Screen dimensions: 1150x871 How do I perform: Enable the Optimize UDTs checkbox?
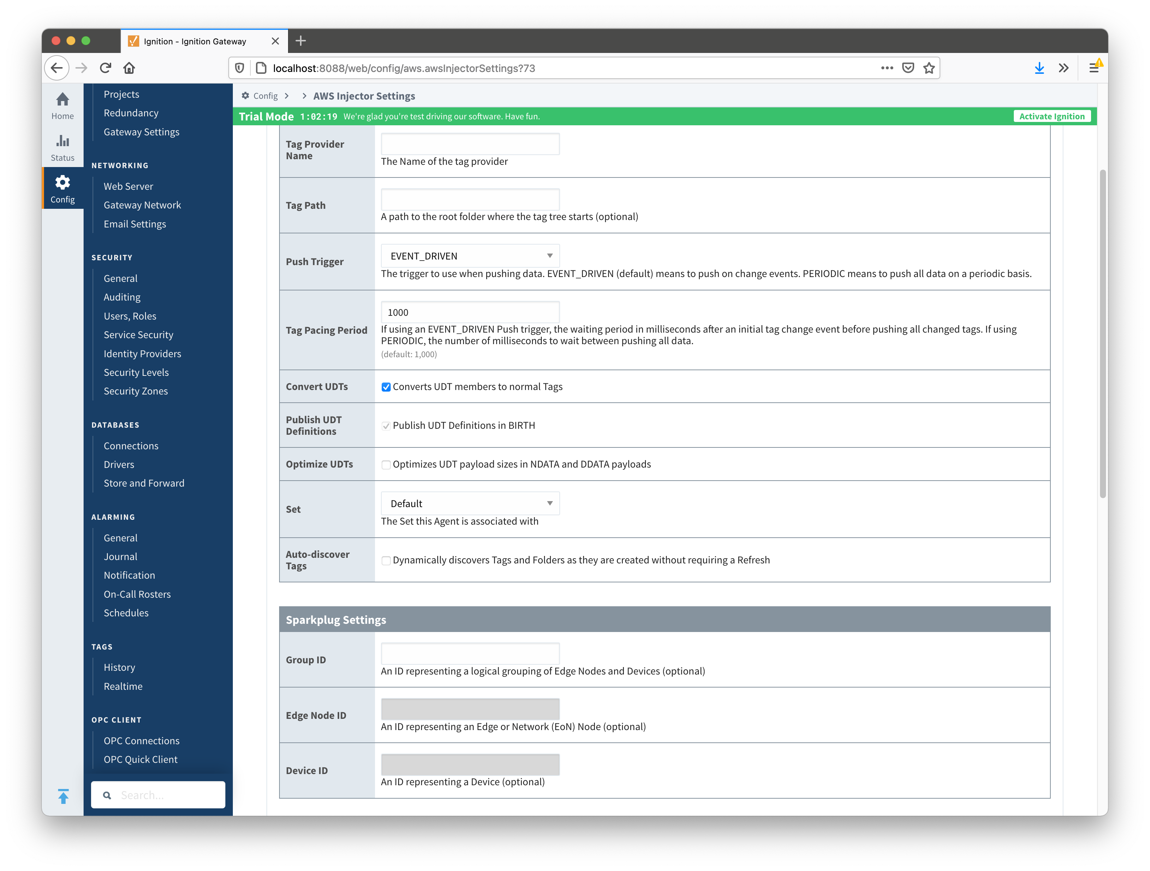(x=386, y=465)
